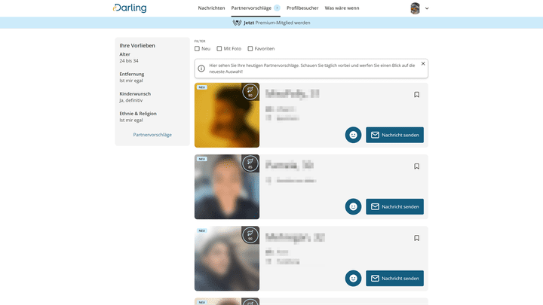Close the daily suggestions info notice
Viewport: 543px width, 305px height.
(423, 63)
